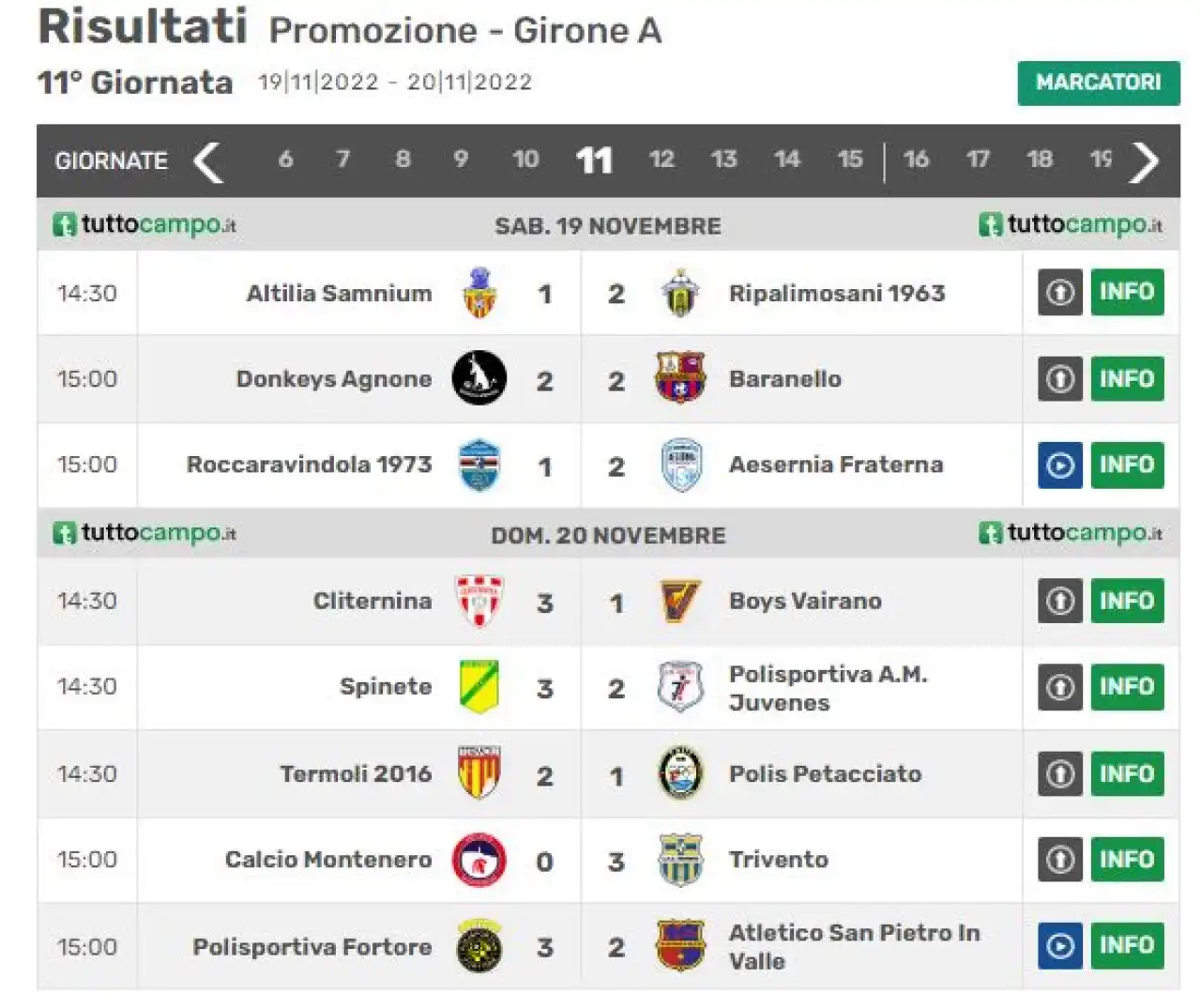Click the Altilia Samnium team crest

(479, 293)
